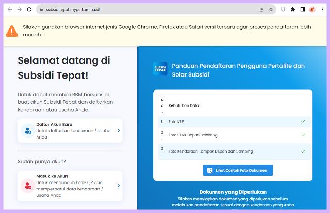Click checkmark in Foto Kendaraan row

click(303, 151)
